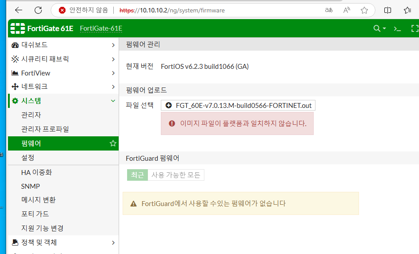Open the CLI console icon
The width and height of the screenshot is (419, 254).
click(397, 28)
